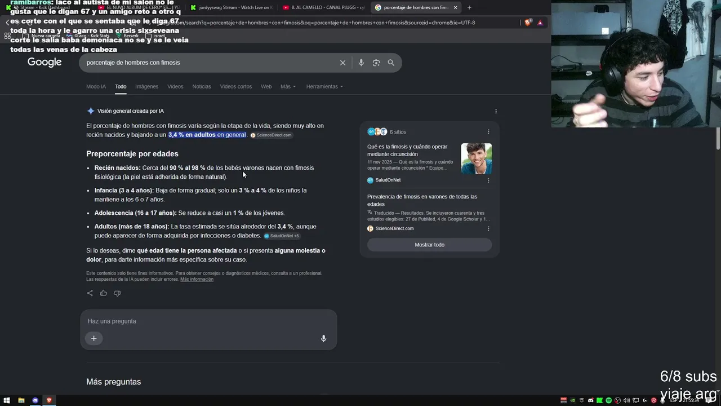The height and width of the screenshot is (406, 721).
Task: Open Google Lens image search
Action: tap(376, 63)
